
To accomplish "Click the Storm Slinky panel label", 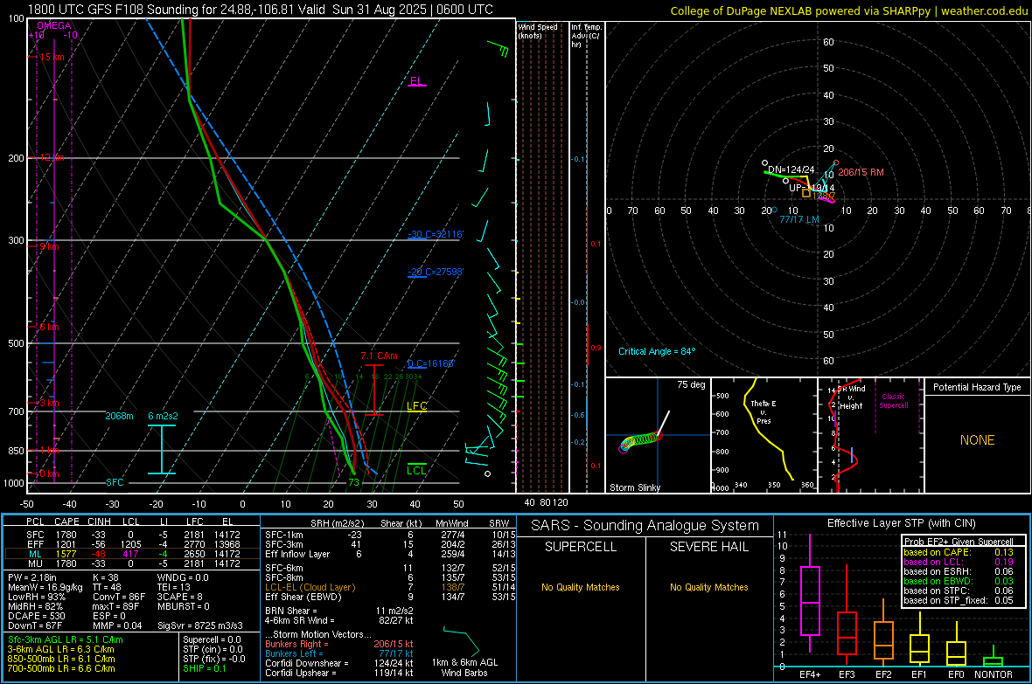I will (634, 487).
